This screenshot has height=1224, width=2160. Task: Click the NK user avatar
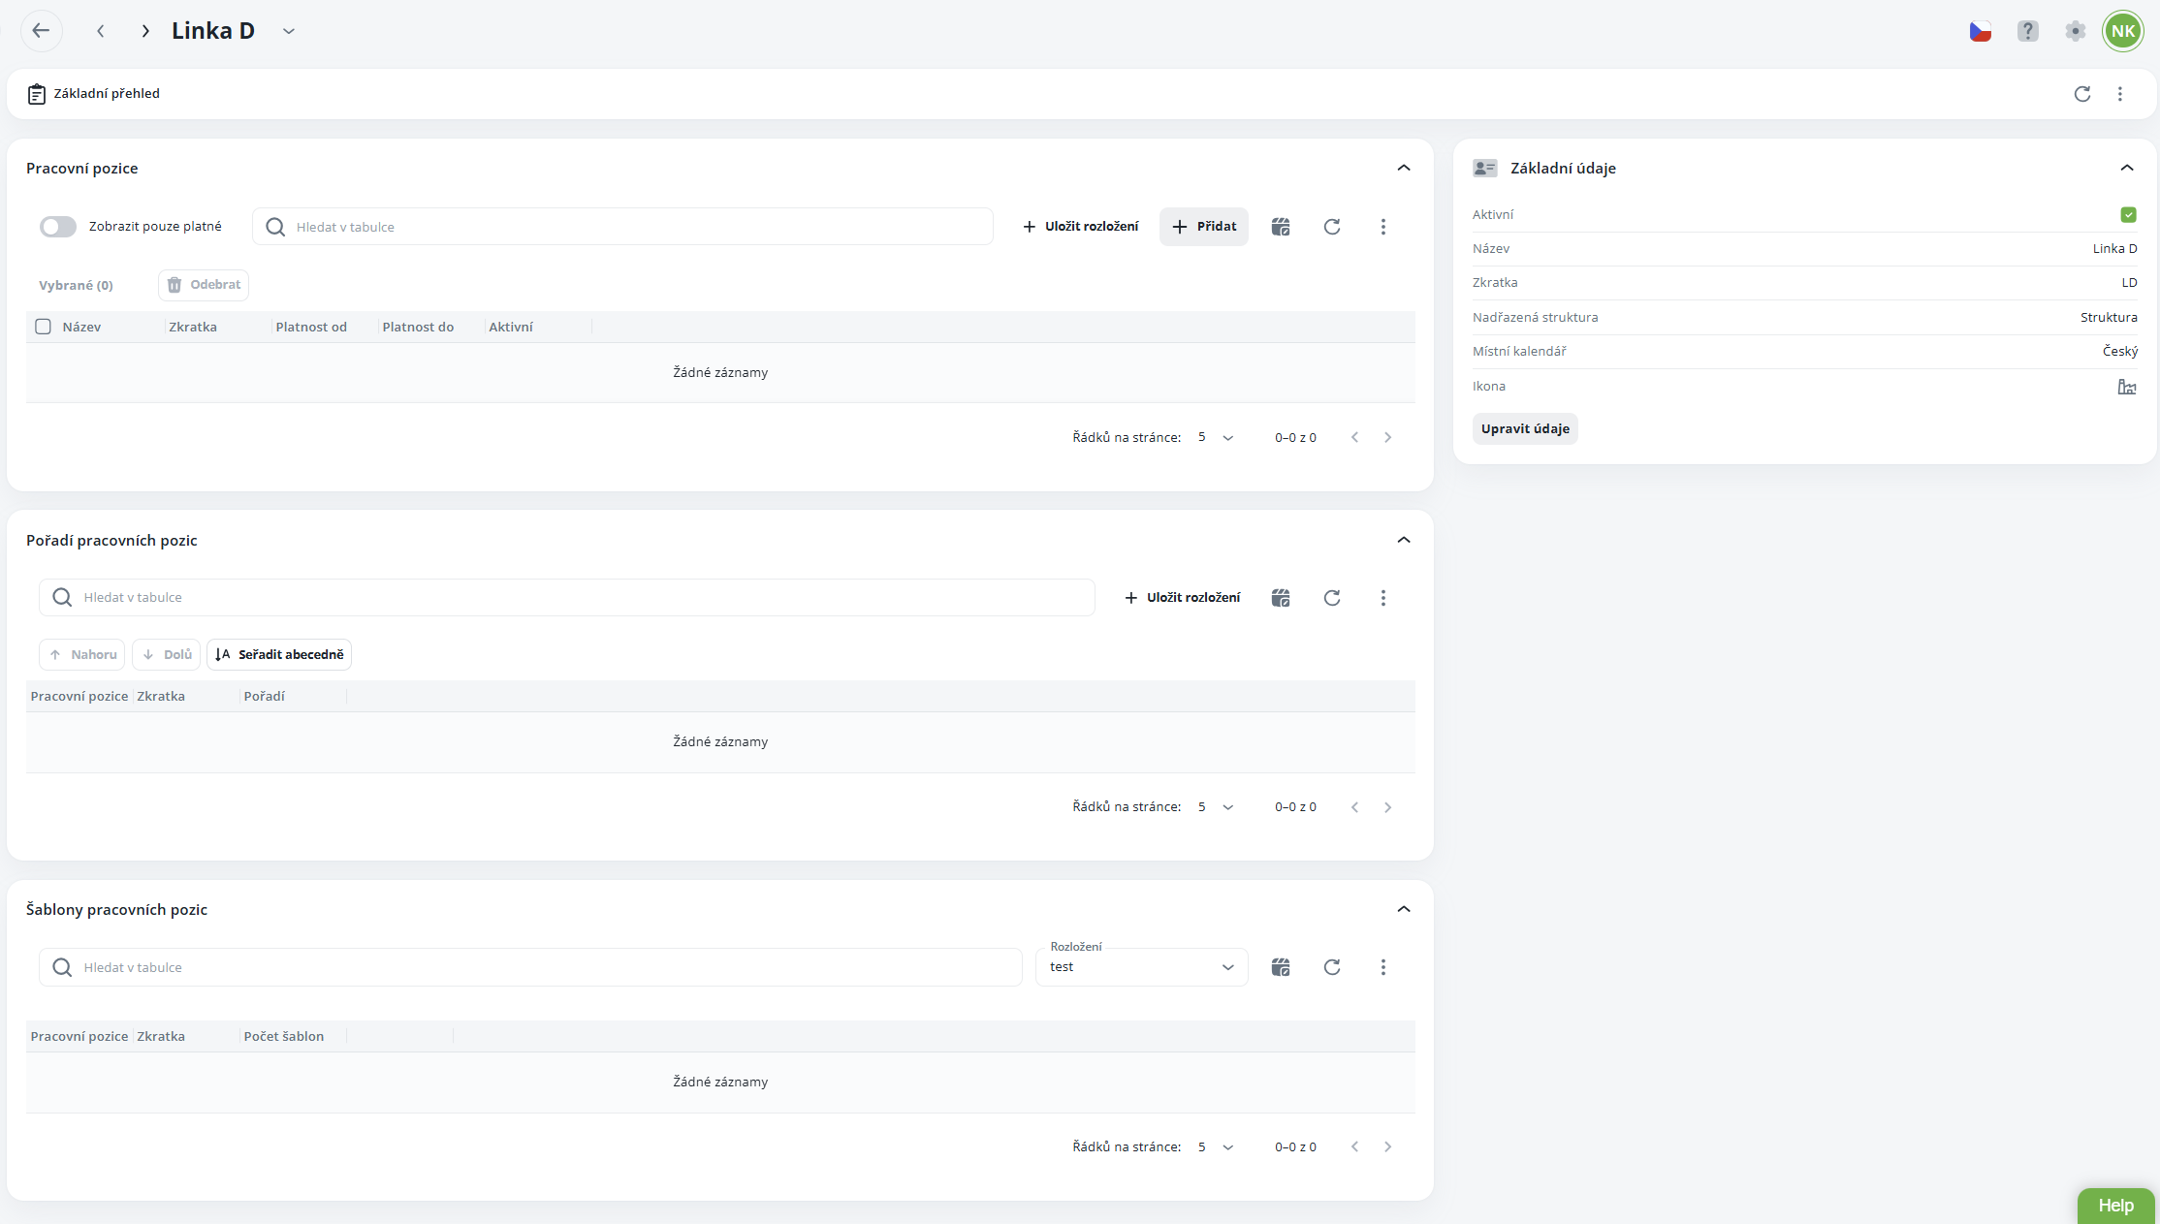[x=2122, y=31]
